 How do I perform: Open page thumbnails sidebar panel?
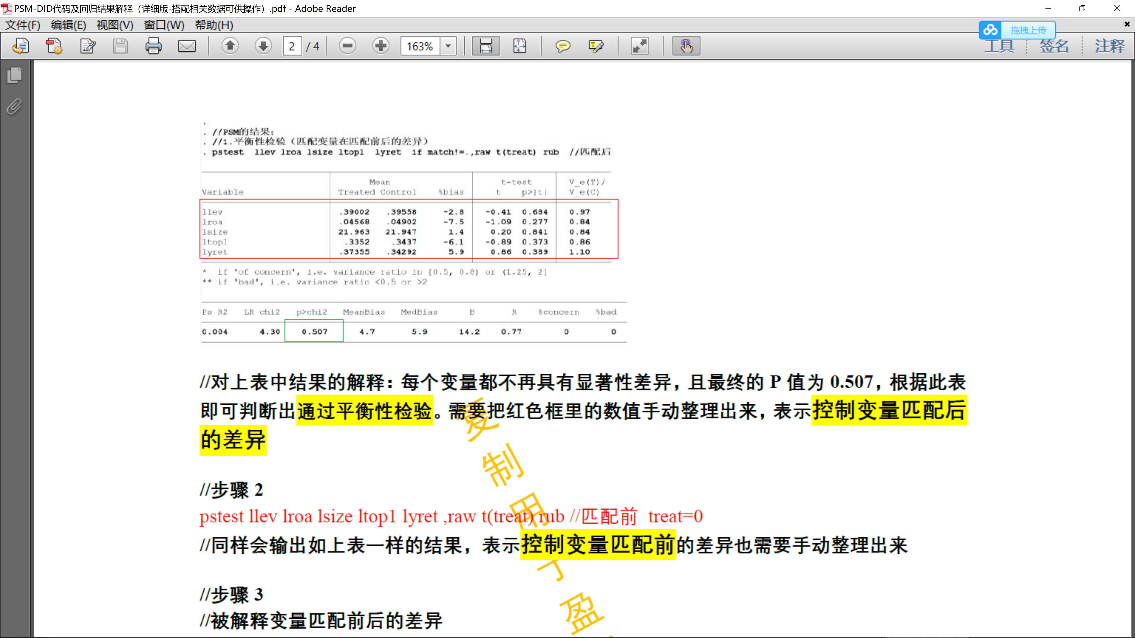click(x=14, y=75)
